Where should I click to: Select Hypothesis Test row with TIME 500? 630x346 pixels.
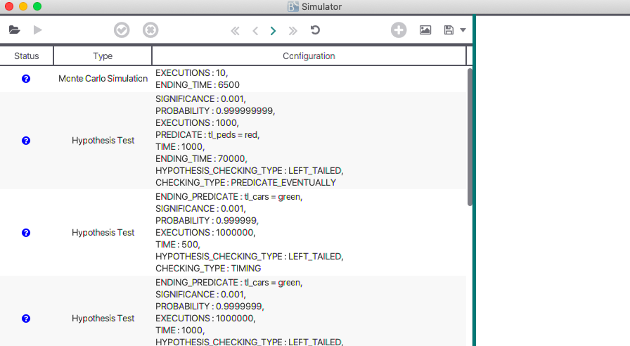point(103,233)
